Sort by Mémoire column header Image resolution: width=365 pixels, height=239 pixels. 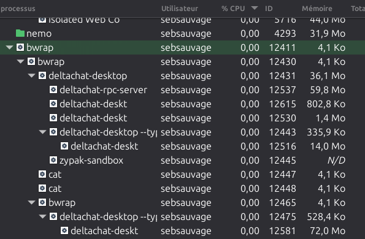[317, 9]
